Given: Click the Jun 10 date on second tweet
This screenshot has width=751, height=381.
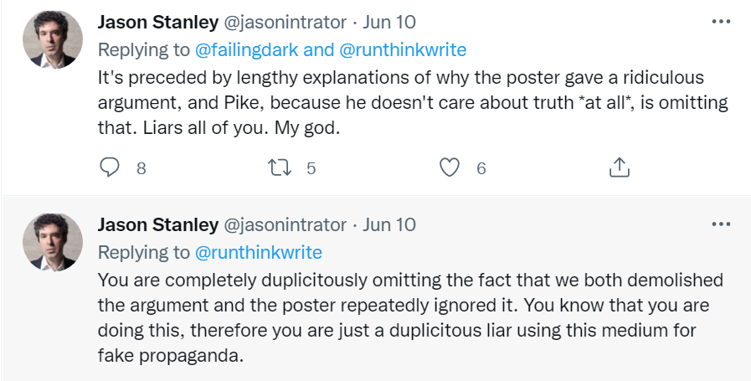Looking at the screenshot, I should click(389, 224).
